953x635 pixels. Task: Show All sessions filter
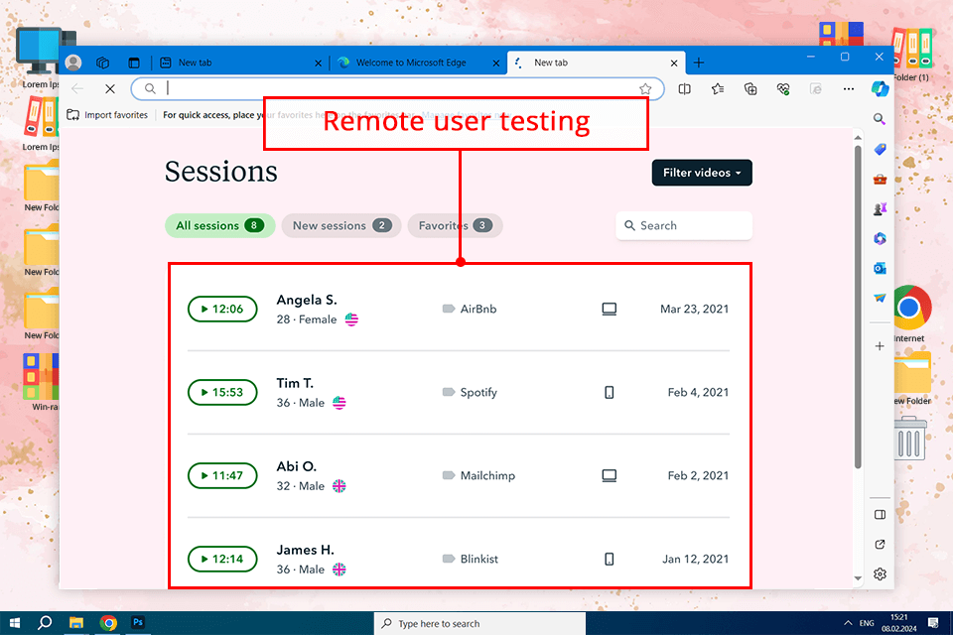point(220,225)
